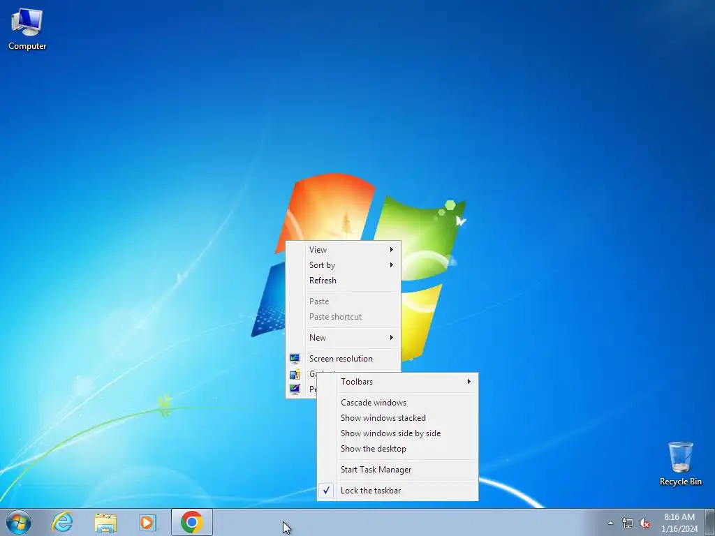This screenshot has width=715, height=536.
Task: Expand the Sort by submenu
Action: [343, 265]
